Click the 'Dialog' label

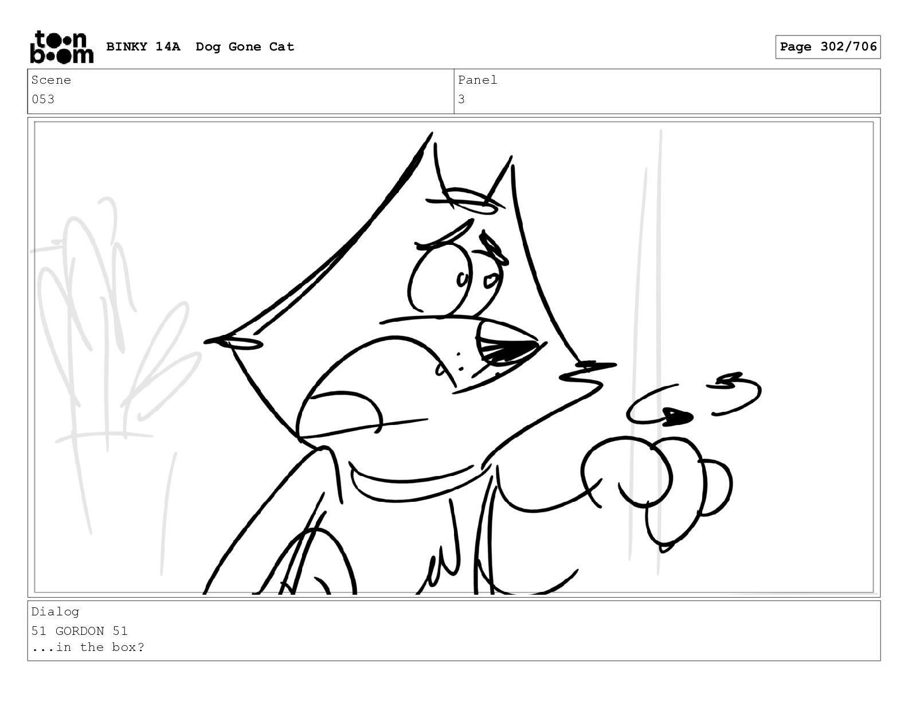(55, 612)
